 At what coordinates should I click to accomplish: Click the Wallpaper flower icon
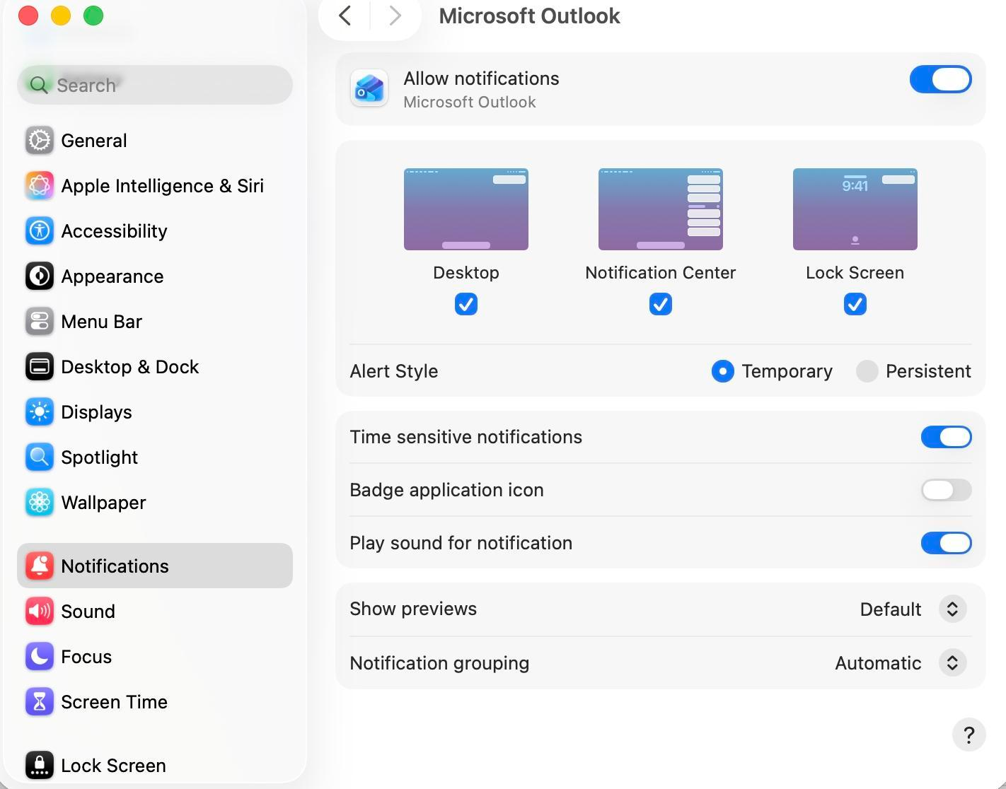click(x=40, y=503)
